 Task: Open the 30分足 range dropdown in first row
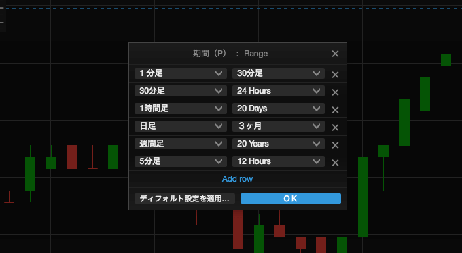point(279,73)
